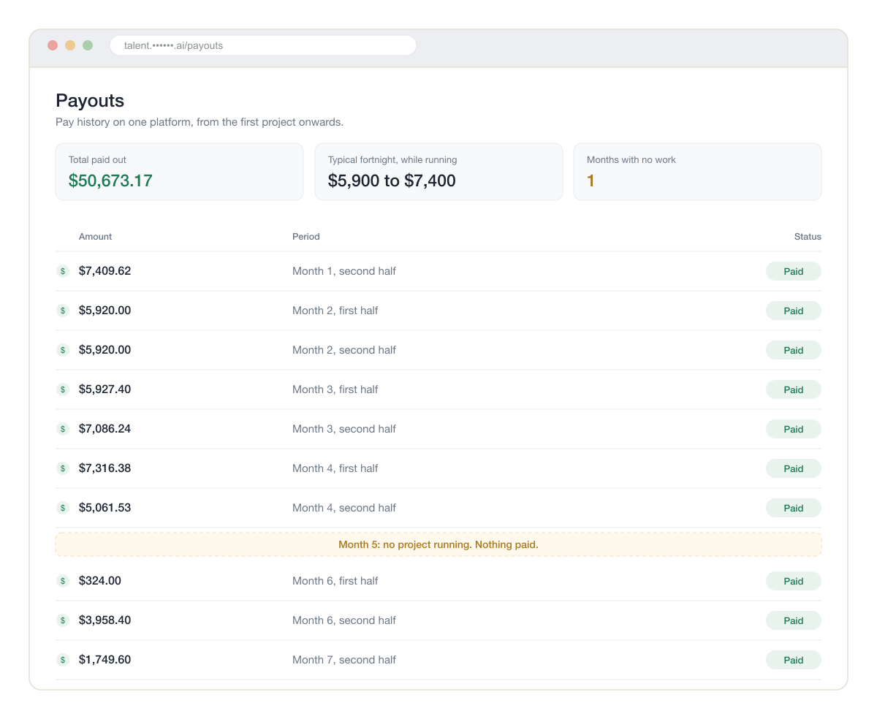Click the period text Month 2, first half
This screenshot has height=719, width=877.
click(335, 311)
